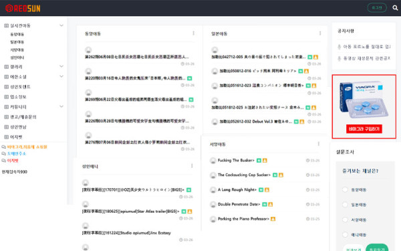
Task: Select the first radio option in the poll
Action: (345, 189)
